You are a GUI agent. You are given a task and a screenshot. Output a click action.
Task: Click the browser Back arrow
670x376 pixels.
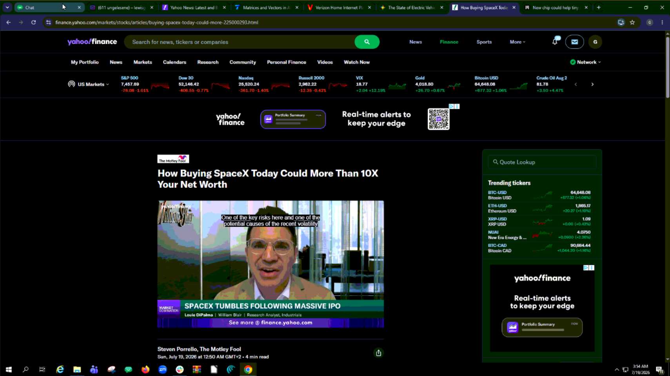point(8,22)
